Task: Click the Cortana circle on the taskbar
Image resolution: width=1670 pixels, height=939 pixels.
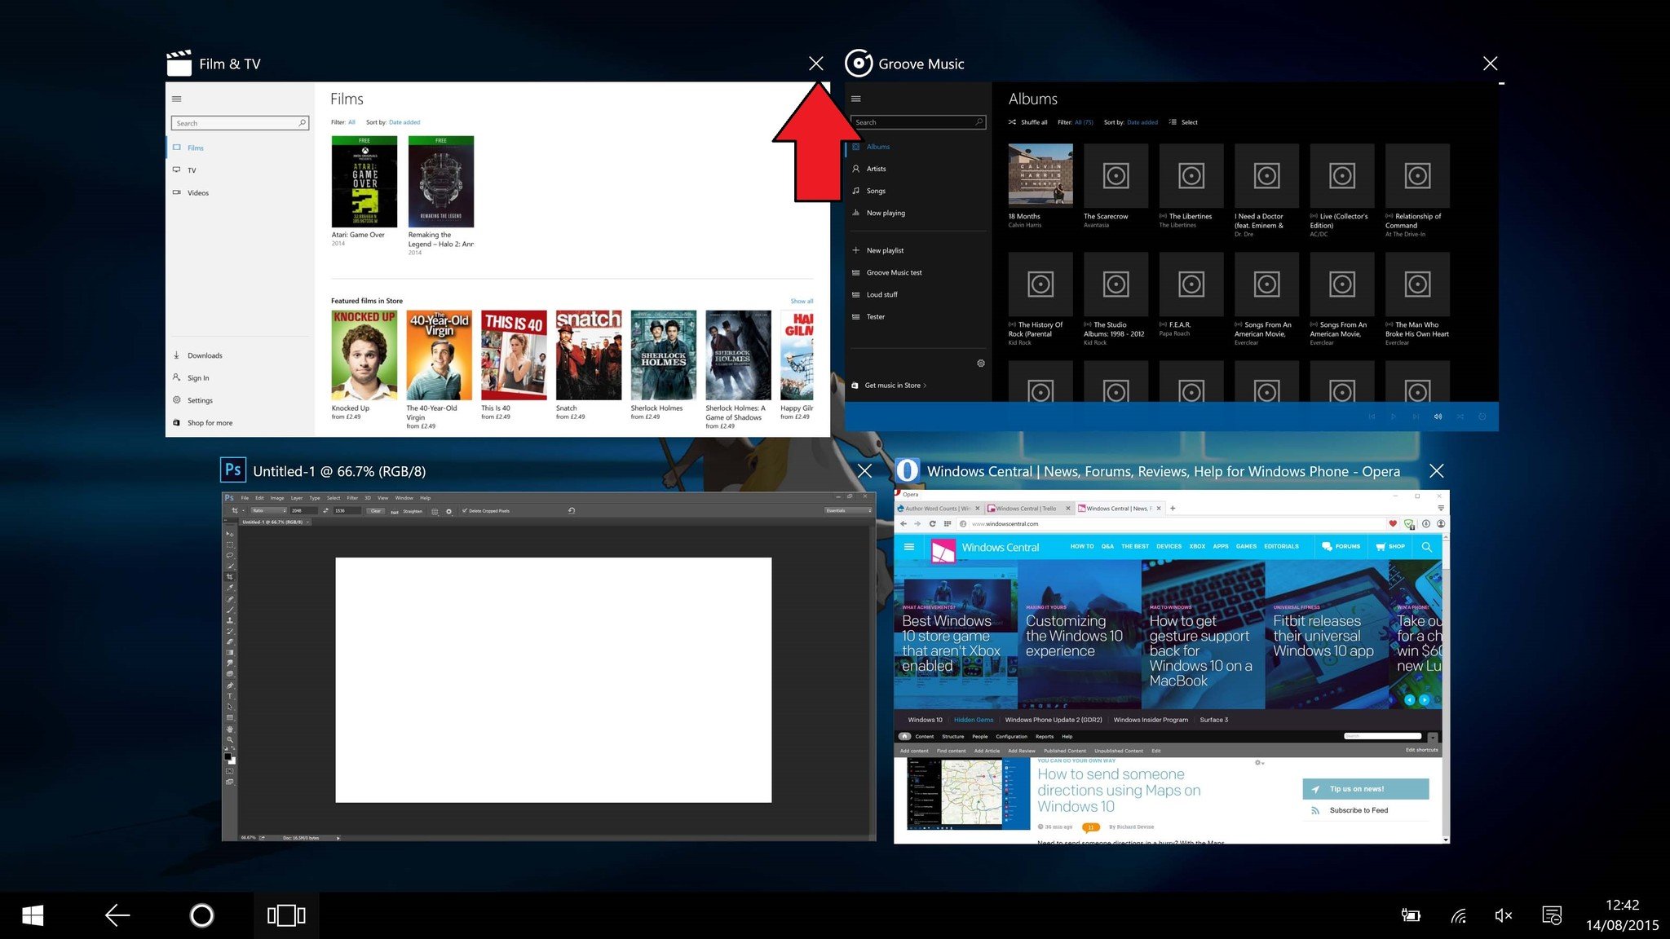Action: [x=201, y=915]
